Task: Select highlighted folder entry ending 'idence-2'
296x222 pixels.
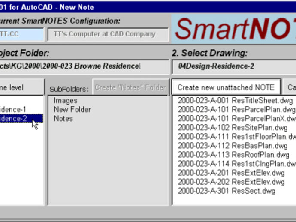Action: (21, 119)
